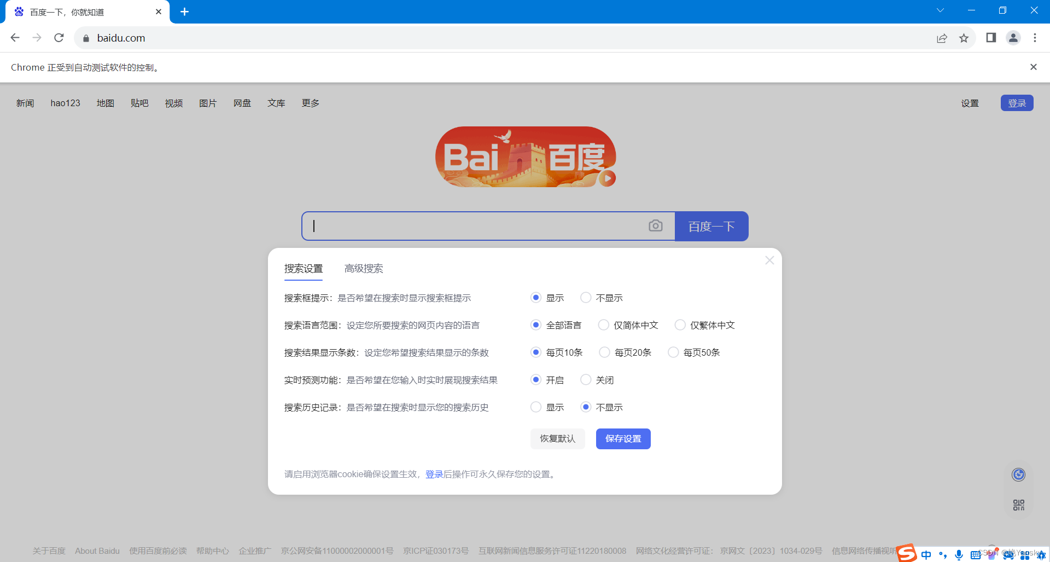1050x562 pixels.
Task: Open the 视频 nav link
Action: [x=174, y=103]
